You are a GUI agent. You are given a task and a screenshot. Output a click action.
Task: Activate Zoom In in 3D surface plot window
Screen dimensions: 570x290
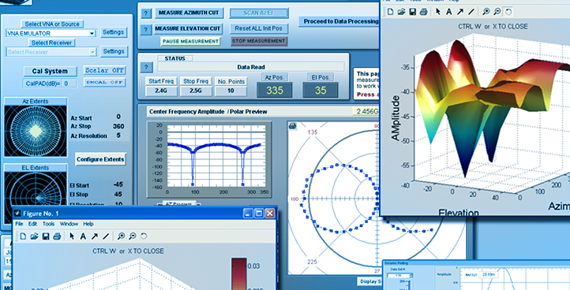[x=486, y=12]
